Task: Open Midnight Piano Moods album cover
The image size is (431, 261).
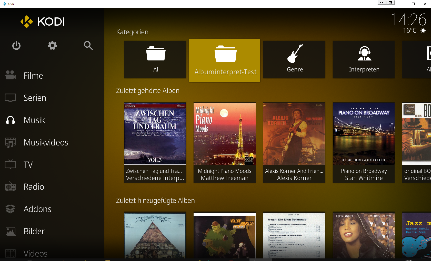Action: tap(225, 134)
